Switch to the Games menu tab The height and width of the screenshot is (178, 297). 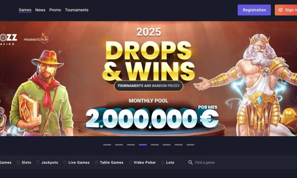(x=25, y=10)
